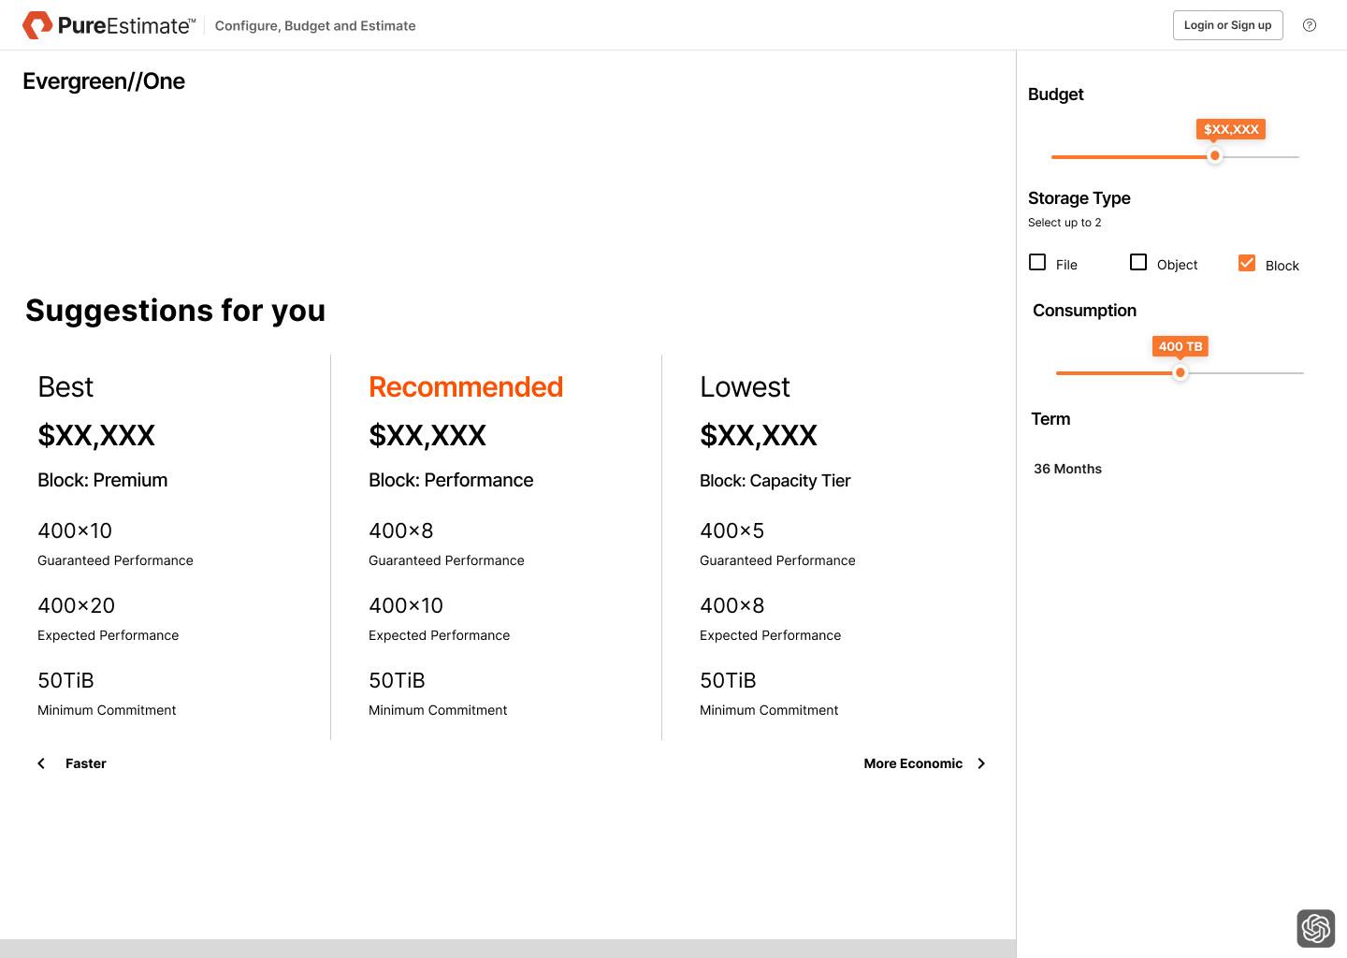Check the Object storage type checkbox

pos(1138,263)
